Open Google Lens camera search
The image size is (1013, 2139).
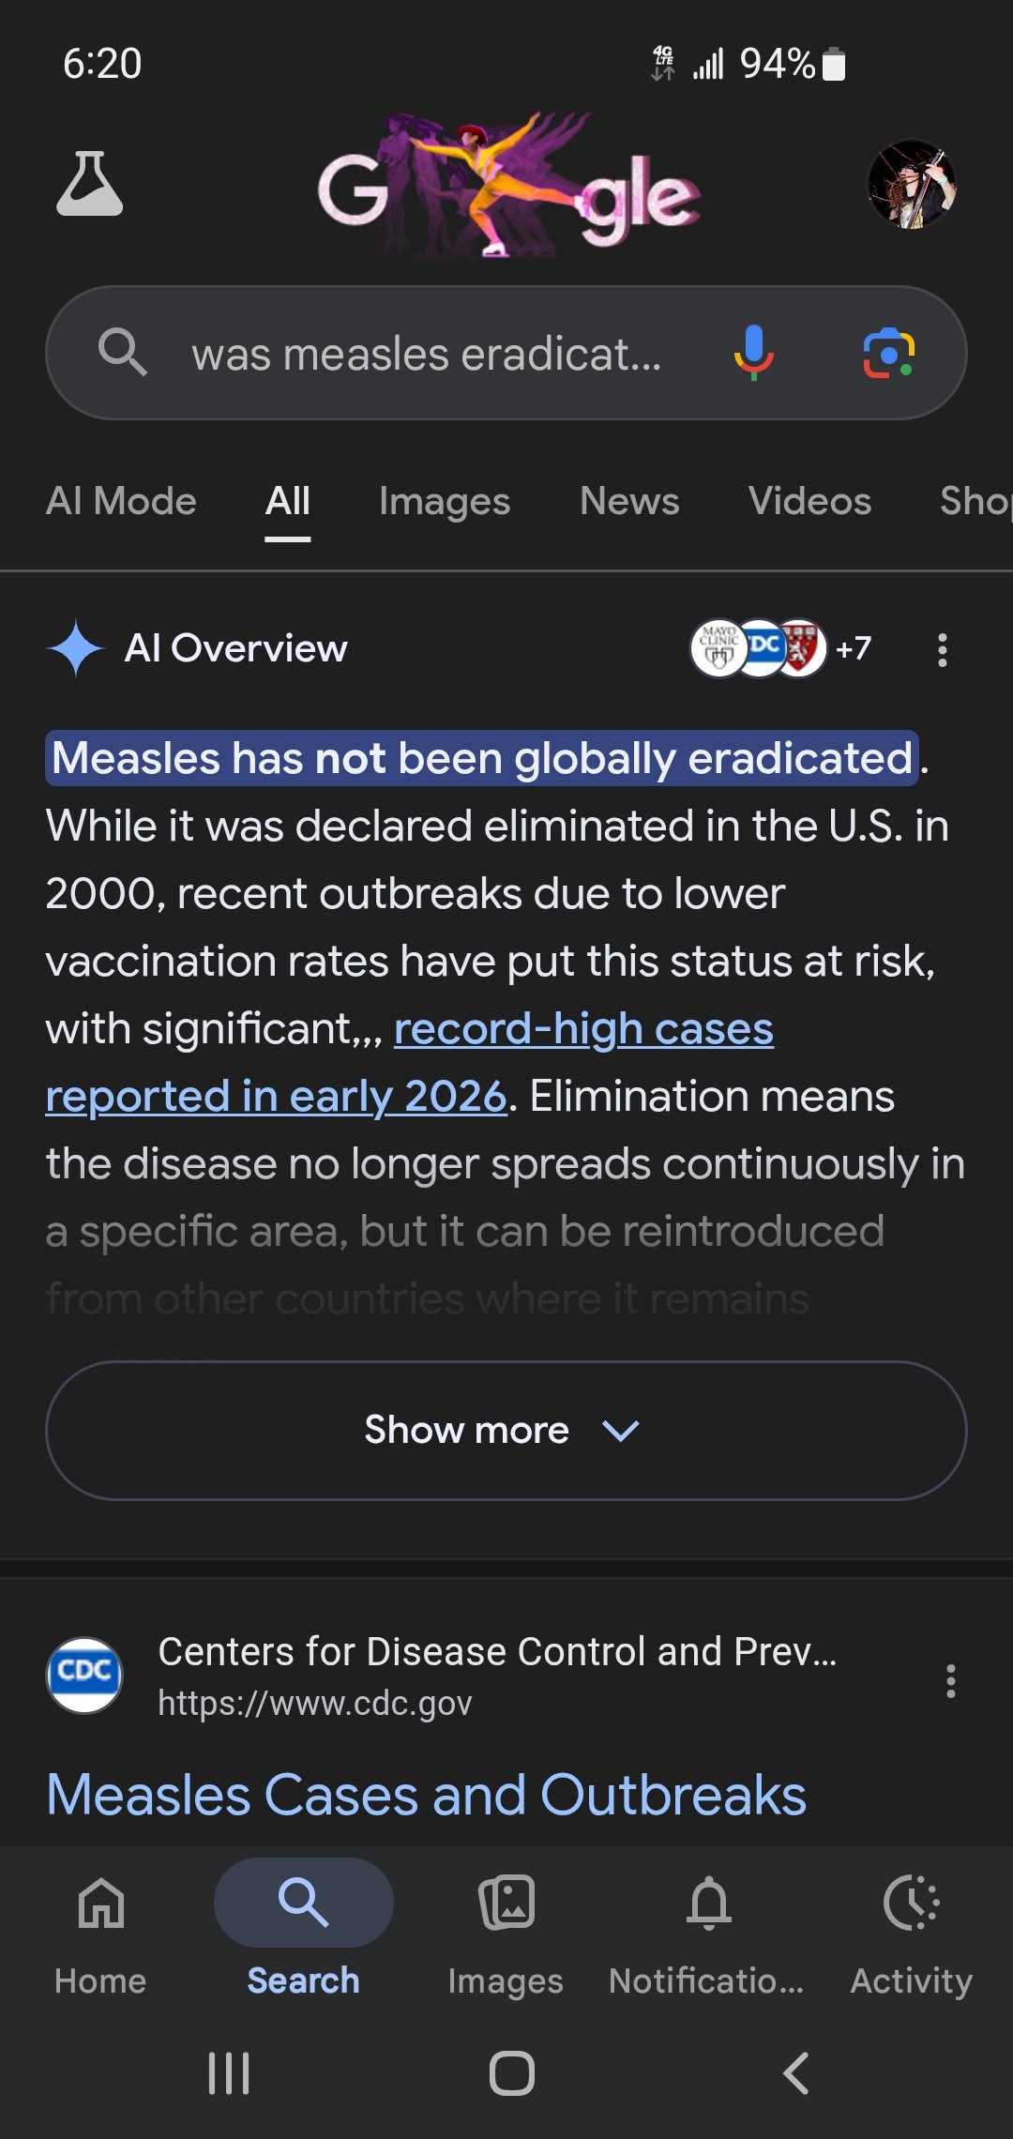[x=888, y=353]
